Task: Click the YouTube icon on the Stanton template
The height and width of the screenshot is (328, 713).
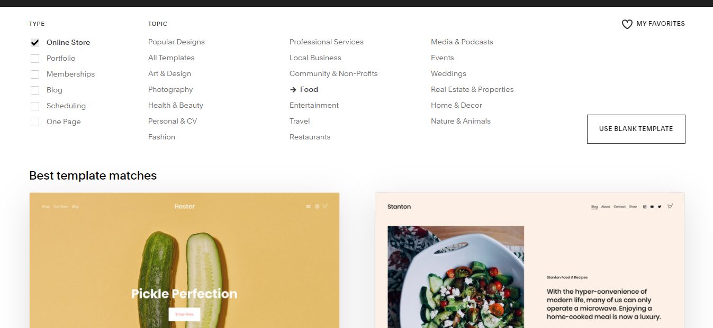Action: coord(652,207)
